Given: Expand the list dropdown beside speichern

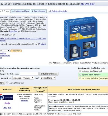Looking at the screenshot, I should (4, 51).
